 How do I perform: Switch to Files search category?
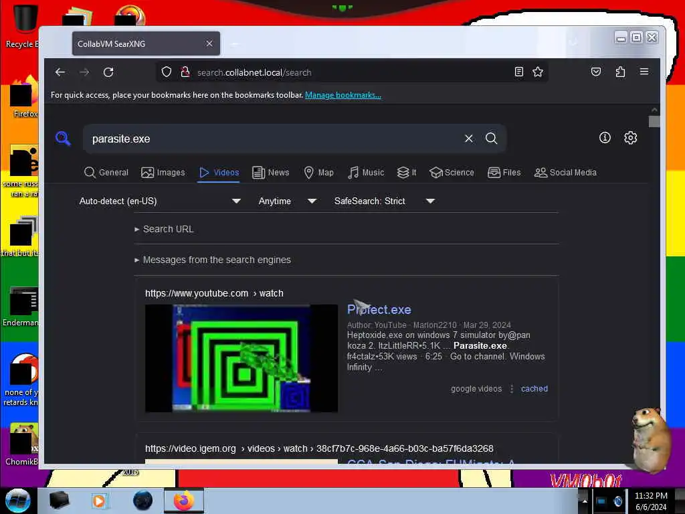pyautogui.click(x=504, y=173)
